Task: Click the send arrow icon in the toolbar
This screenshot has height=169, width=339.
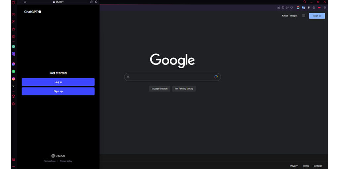Action: (x=287, y=8)
